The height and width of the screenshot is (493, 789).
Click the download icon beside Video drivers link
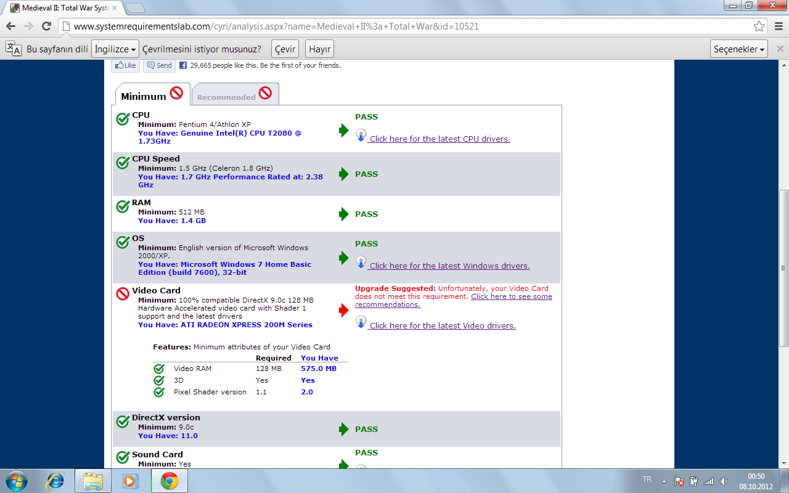coord(361,322)
